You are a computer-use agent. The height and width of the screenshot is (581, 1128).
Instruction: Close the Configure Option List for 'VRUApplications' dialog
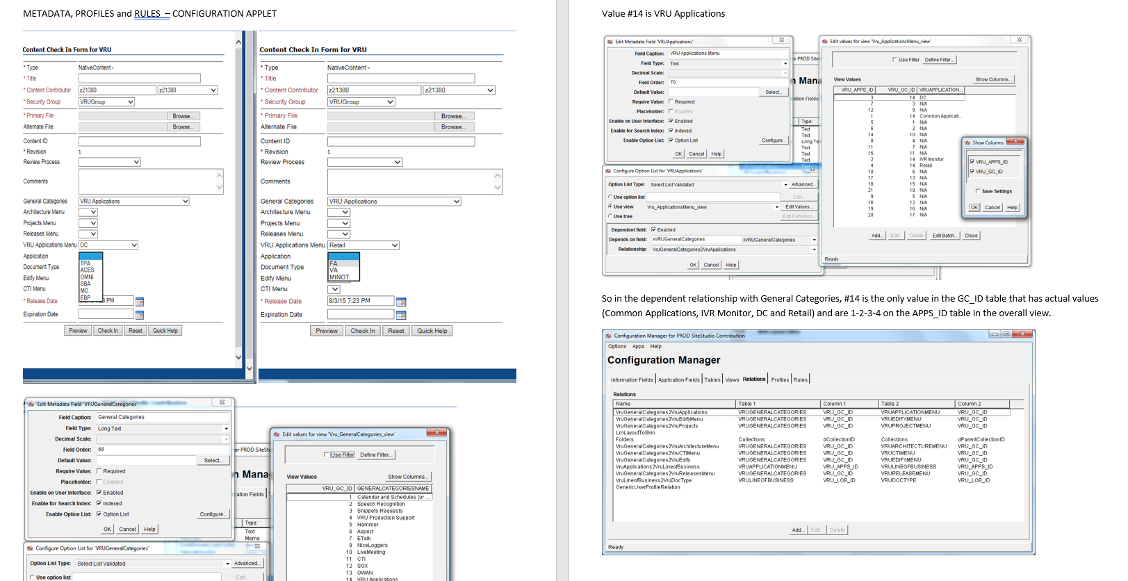[812, 170]
